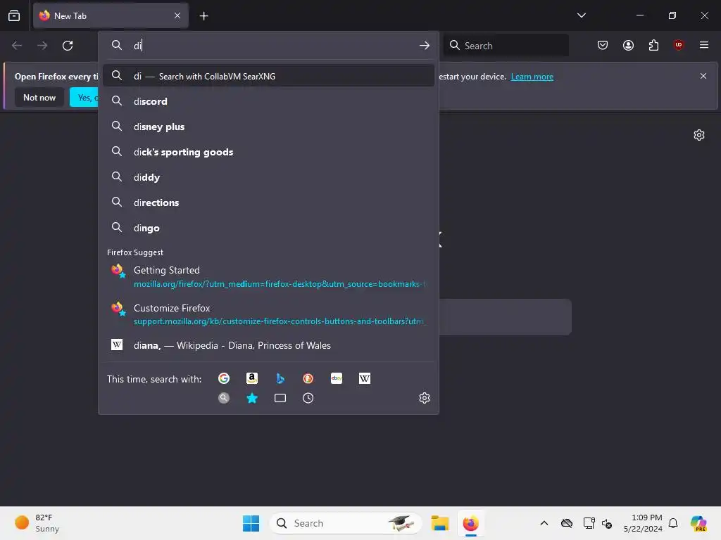Search with DuckDuckGo this time
This screenshot has height=540, width=721.
[308, 378]
